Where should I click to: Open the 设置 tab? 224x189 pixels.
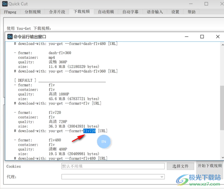[x=175, y=12]
